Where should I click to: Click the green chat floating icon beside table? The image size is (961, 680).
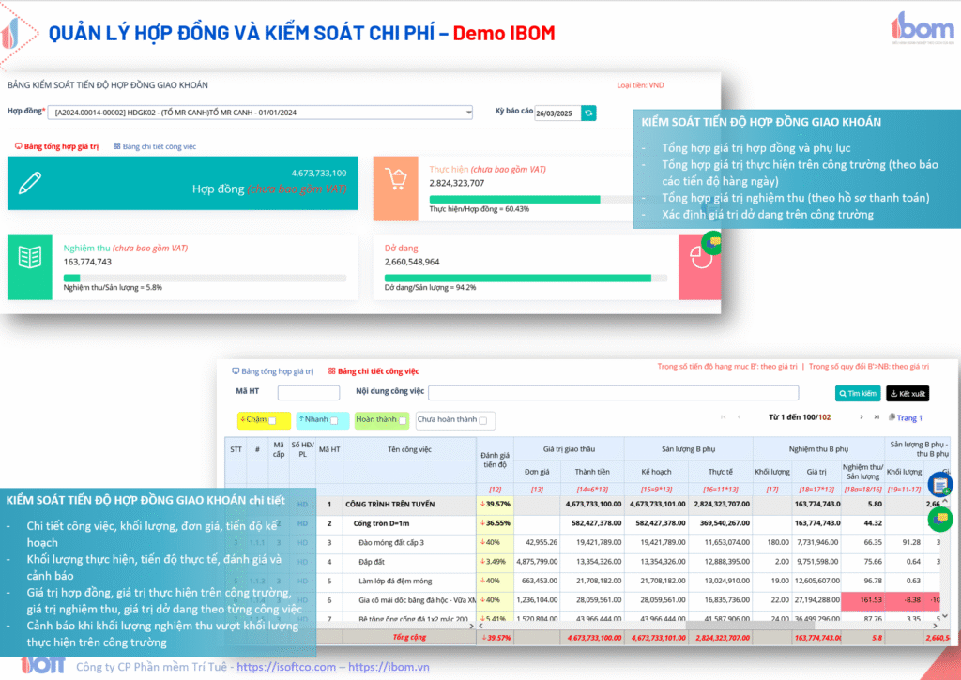coord(939,519)
